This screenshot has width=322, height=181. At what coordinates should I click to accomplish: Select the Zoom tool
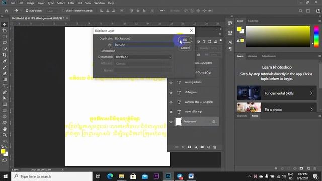click(x=4, y=135)
